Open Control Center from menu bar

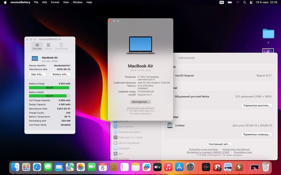point(251,2)
